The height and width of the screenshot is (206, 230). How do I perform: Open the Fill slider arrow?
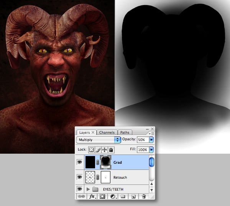click(x=151, y=150)
